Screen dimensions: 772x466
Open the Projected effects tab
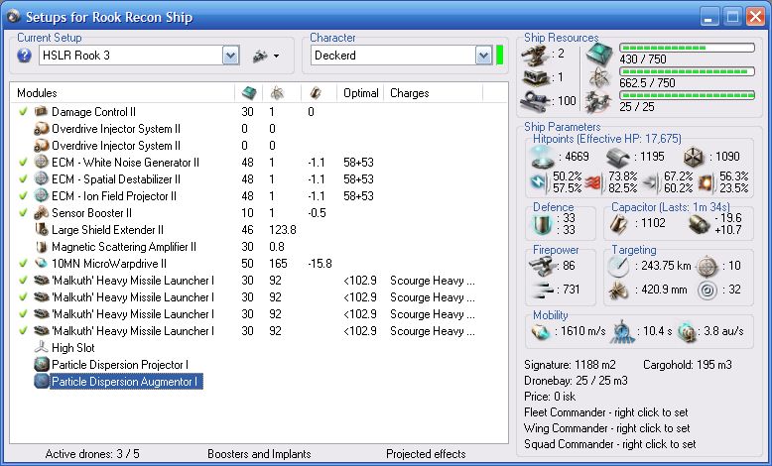426,454
